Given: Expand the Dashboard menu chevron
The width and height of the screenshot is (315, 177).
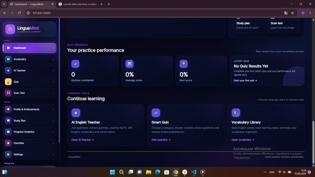Looking at the screenshot, I should point(54,48).
